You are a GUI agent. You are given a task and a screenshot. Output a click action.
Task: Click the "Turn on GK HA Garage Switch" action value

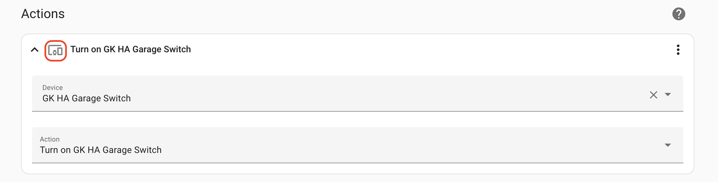tap(101, 150)
